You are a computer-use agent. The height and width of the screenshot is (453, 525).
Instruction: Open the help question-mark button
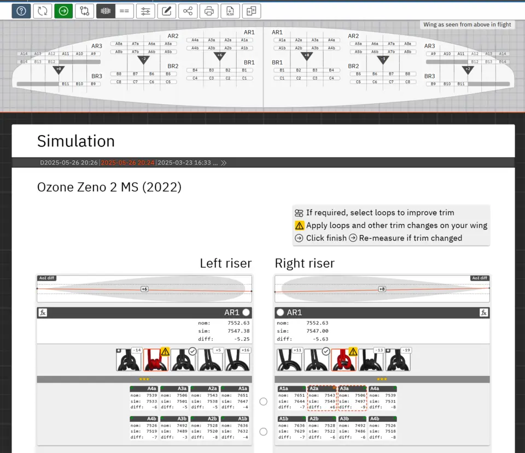pyautogui.click(x=21, y=11)
